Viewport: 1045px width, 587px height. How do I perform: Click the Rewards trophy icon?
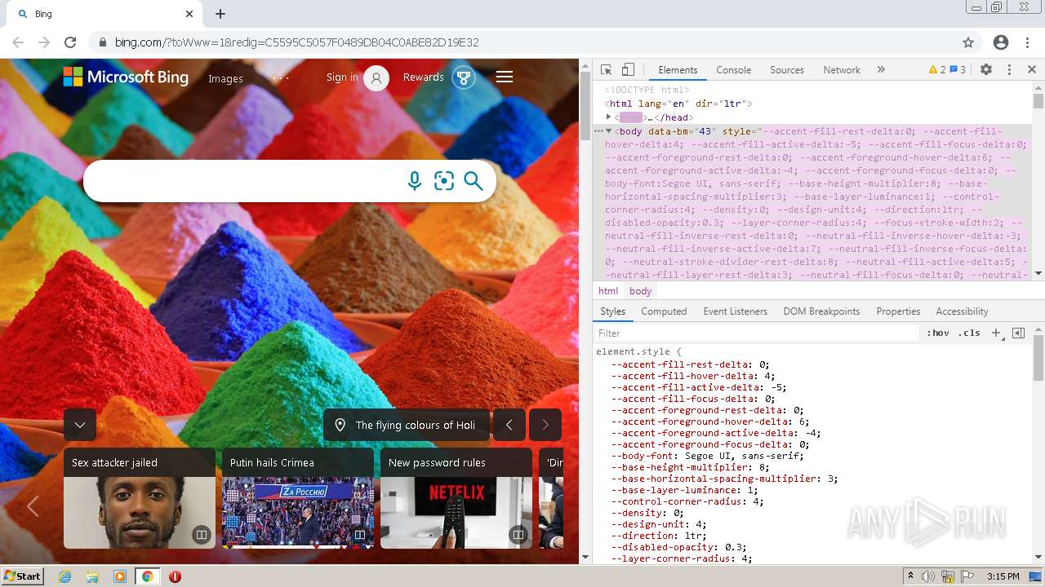464,77
